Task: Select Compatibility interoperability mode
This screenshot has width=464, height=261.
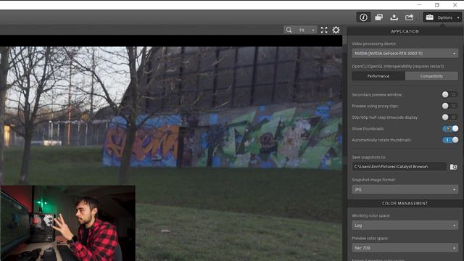Action: pyautogui.click(x=431, y=76)
